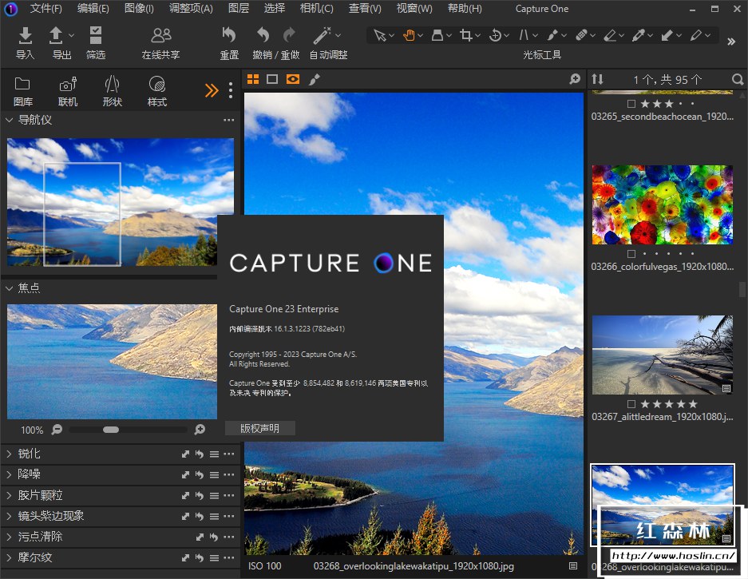The width and height of the screenshot is (748, 579).
Task: Select the 03266_colorfulvegas thumbnail
Action: (662, 205)
